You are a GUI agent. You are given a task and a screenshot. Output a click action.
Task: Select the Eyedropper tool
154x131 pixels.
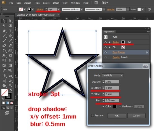point(4,70)
